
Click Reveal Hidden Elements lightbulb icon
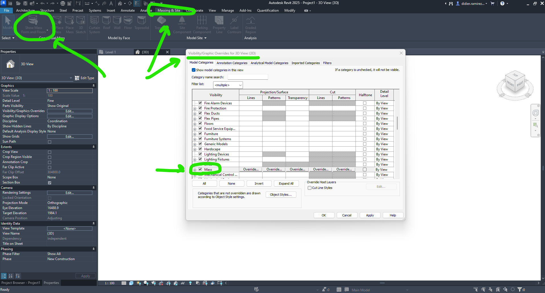pos(190,283)
